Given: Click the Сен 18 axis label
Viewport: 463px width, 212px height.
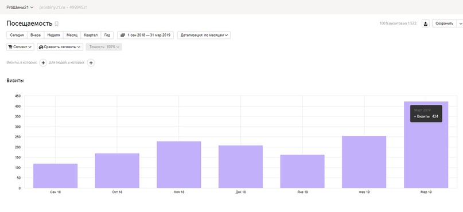Looking at the screenshot, I should coord(56,192).
